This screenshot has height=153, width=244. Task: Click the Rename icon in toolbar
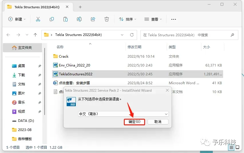(79, 19)
